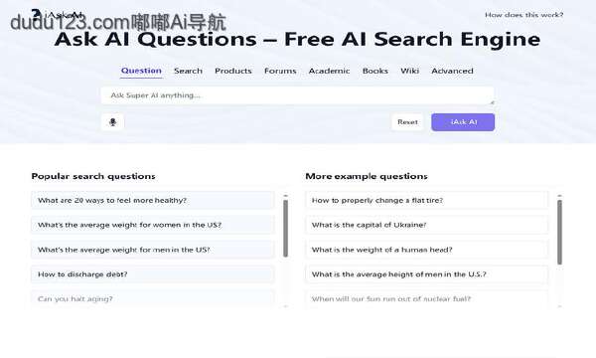The height and width of the screenshot is (358, 596).
Task: Select 'How to discharge debt?' question
Action: [x=152, y=274]
